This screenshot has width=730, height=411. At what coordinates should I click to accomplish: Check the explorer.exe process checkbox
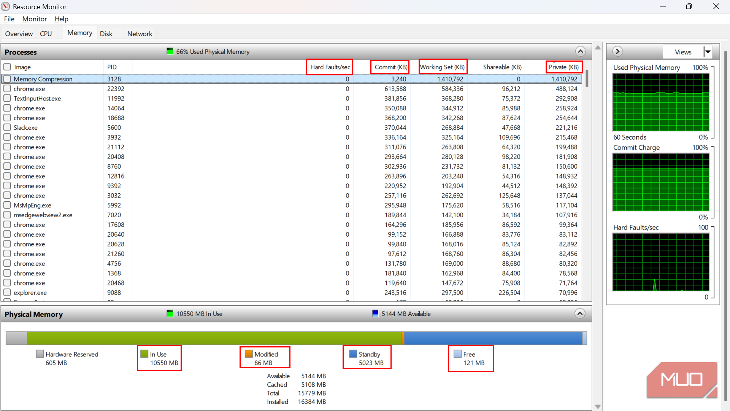(7, 293)
